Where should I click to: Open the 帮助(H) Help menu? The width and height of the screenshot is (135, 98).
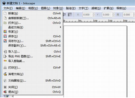point(121,8)
